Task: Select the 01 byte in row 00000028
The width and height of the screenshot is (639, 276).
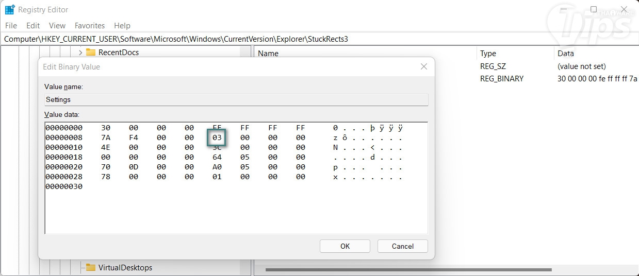Action: click(217, 177)
